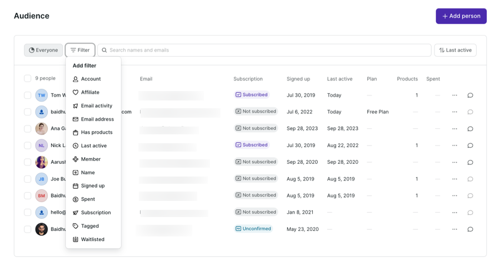Click the JB avatar for Joe
The width and height of the screenshot is (500, 262).
pos(42,179)
